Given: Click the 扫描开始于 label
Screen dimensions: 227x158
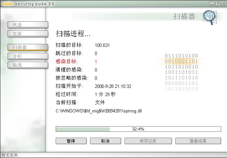Looking at the screenshot, I should click(69, 86).
